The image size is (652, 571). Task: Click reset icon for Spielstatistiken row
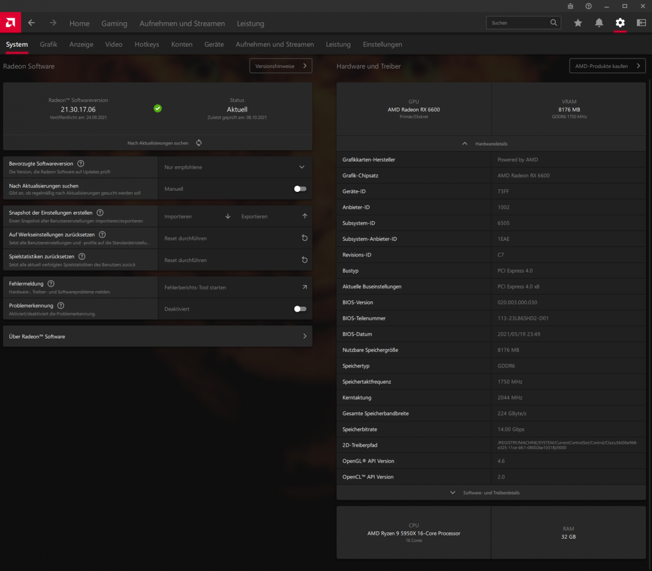coord(304,260)
